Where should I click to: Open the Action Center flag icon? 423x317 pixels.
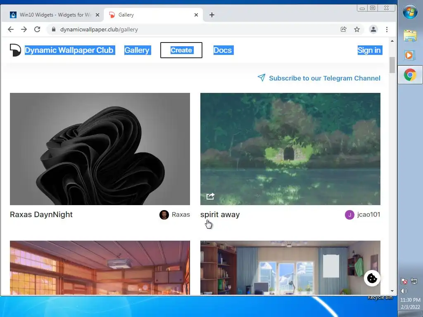[404, 282]
